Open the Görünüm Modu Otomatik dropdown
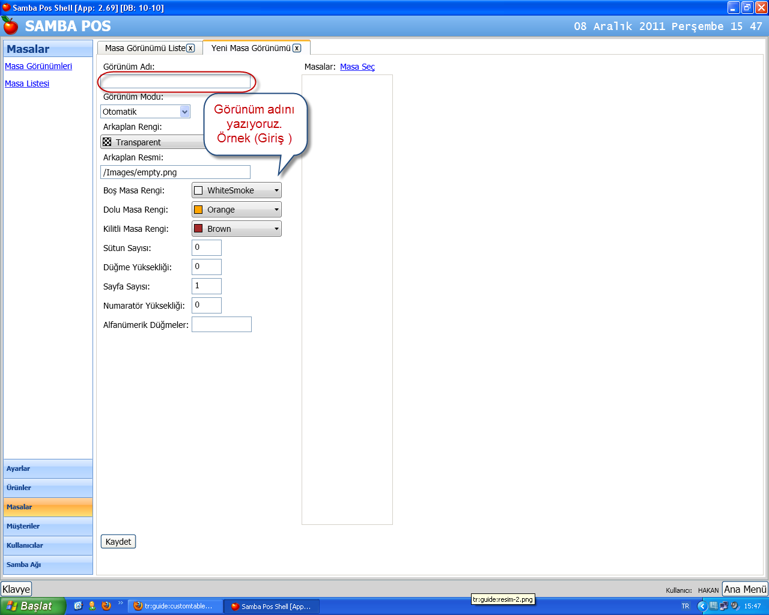Image resolution: width=769 pixels, height=615 pixels. point(184,112)
